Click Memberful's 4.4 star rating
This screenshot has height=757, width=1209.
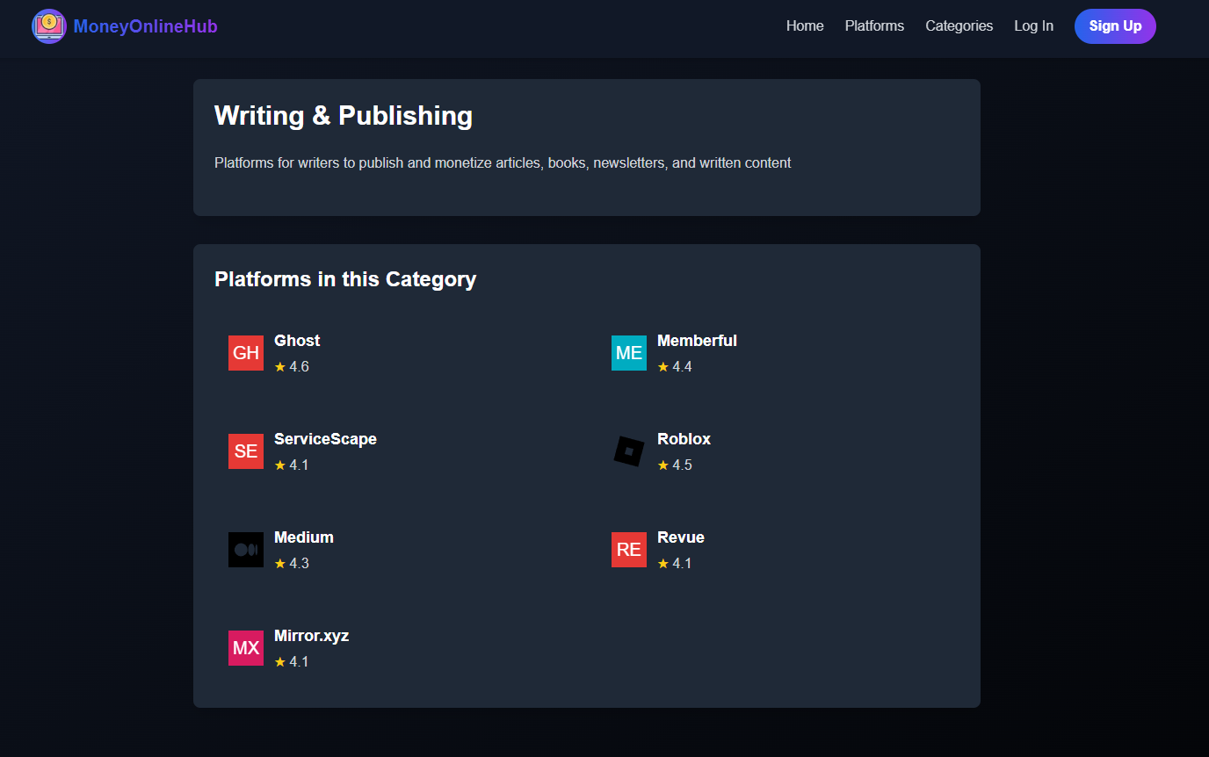(x=675, y=367)
